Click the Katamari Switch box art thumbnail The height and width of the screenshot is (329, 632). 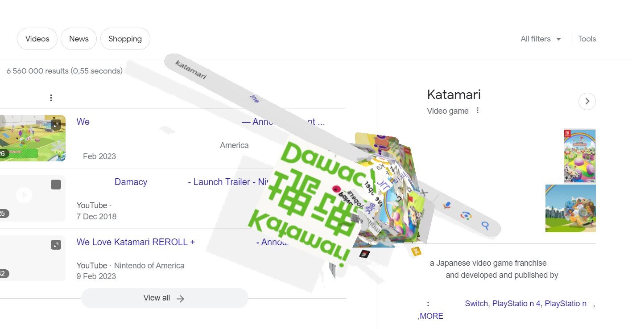point(580,156)
